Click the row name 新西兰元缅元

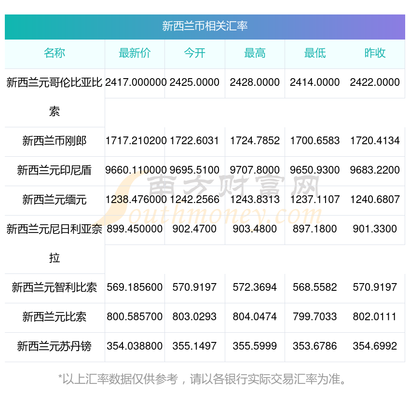(x=55, y=200)
